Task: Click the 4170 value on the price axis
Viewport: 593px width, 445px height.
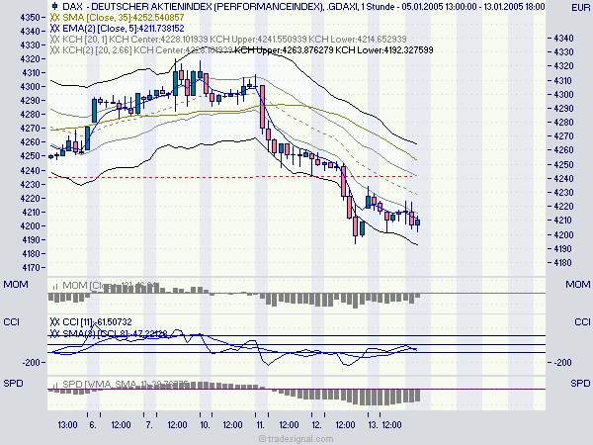Action: click(30, 268)
